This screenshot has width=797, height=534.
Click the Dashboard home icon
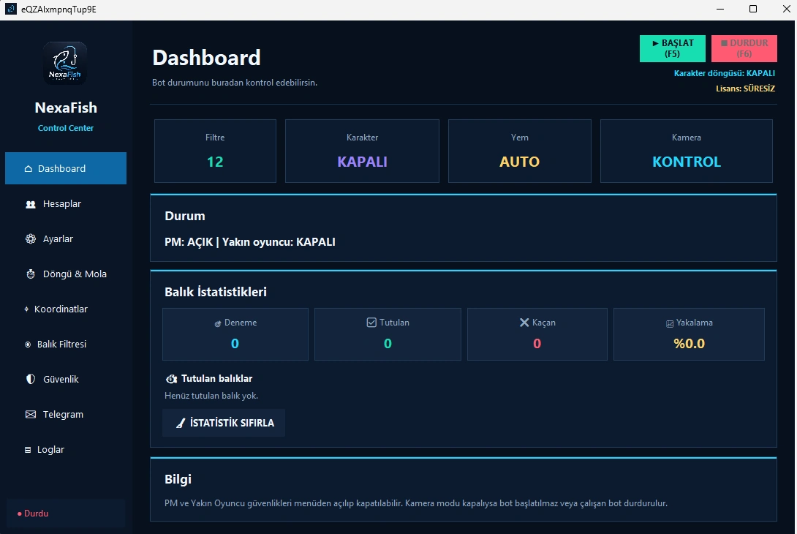click(29, 168)
